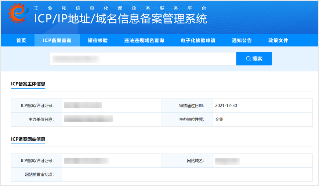Open the 通知公告 announcements tab
Screen dimensions: 319x186
click(x=242, y=41)
